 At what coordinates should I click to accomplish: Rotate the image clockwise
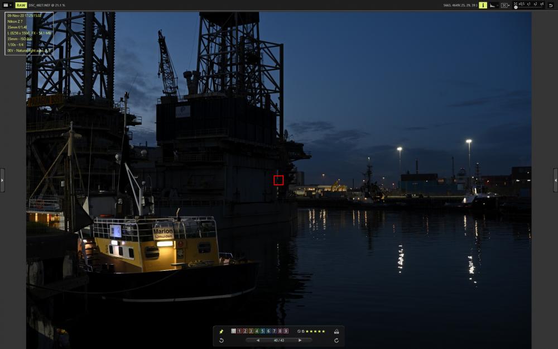[x=336, y=341]
